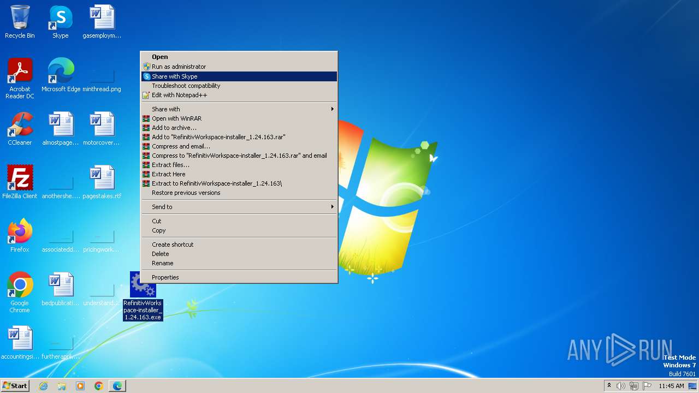
Task: Extract to RefinitivWorkspace-installer_1.24.163 folder
Action: tap(239, 183)
